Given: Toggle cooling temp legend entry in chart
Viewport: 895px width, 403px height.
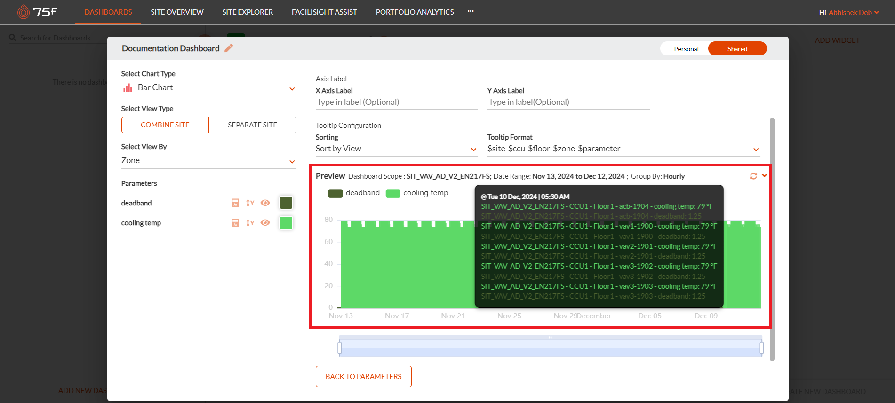Looking at the screenshot, I should (x=417, y=193).
